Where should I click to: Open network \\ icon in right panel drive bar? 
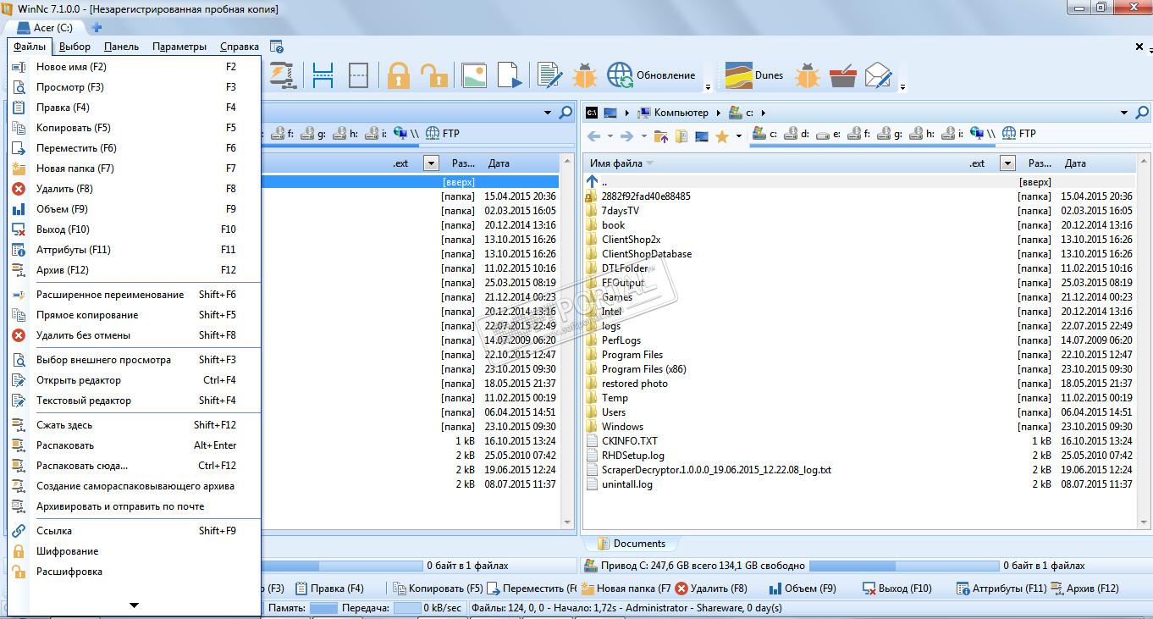(x=983, y=134)
